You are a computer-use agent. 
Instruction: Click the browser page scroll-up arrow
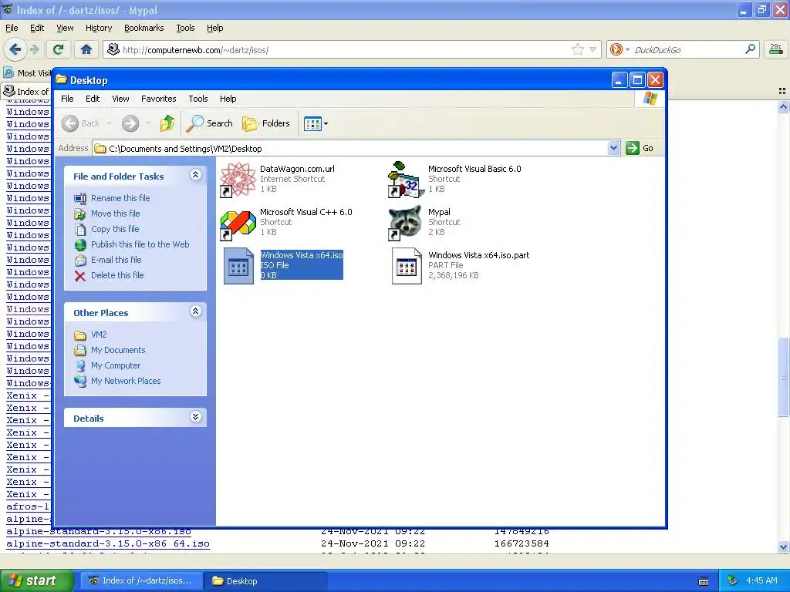pyautogui.click(x=783, y=106)
